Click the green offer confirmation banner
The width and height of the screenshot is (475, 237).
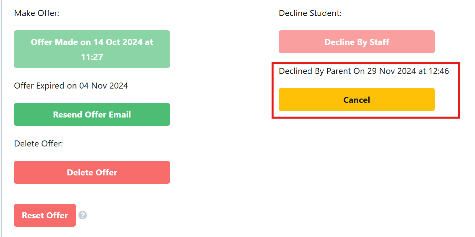[92, 49]
